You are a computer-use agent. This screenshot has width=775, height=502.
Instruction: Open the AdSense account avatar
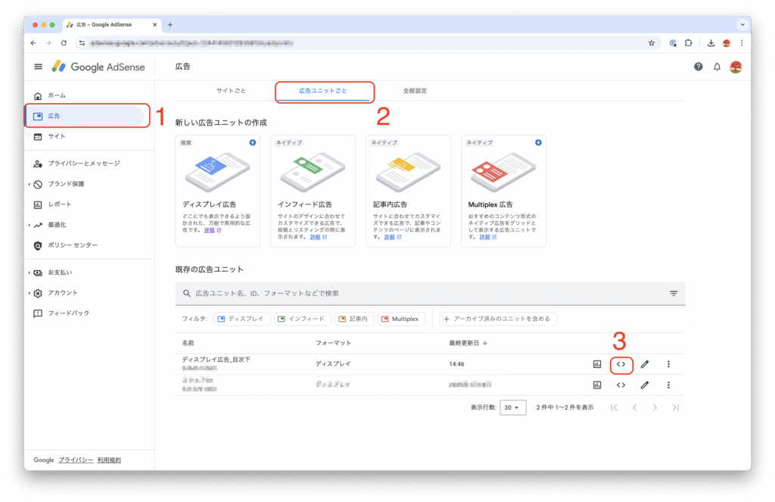736,67
